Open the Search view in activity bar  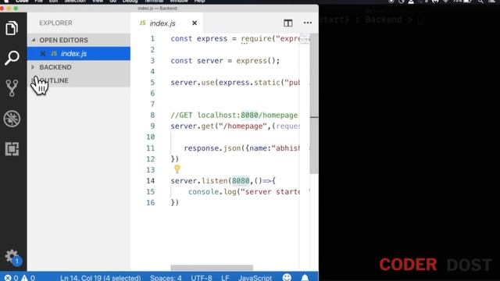[12, 58]
